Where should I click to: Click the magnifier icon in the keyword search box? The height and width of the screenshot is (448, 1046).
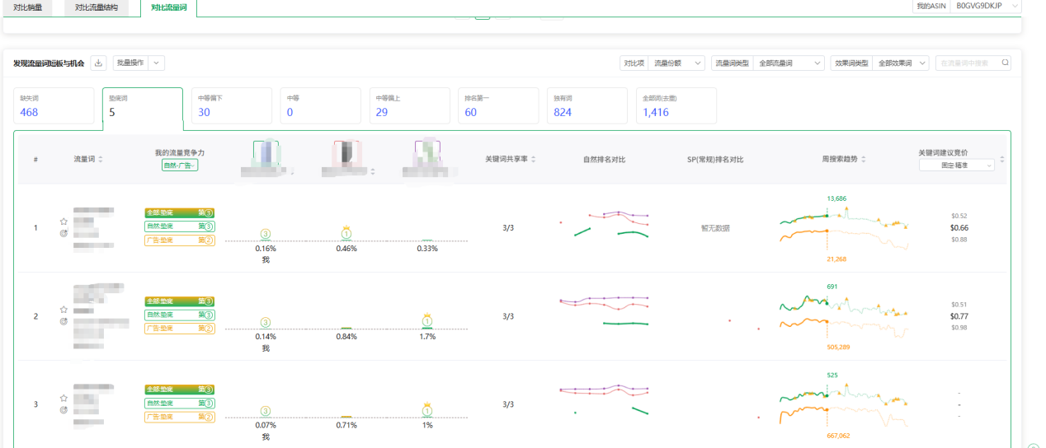[1004, 63]
